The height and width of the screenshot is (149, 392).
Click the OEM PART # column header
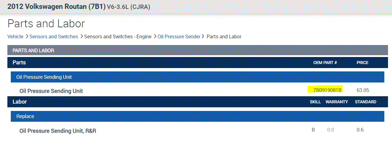[x=325, y=63]
